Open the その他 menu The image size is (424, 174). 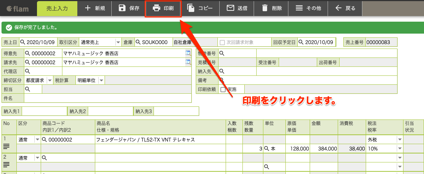tap(308, 8)
